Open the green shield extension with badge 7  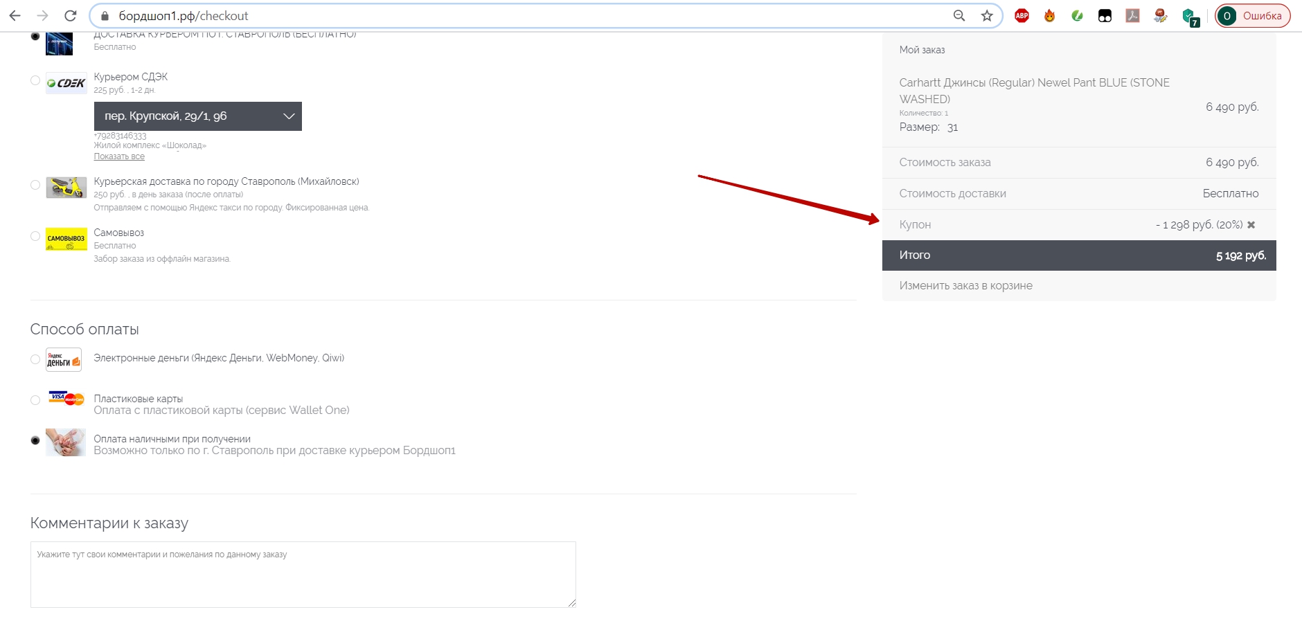(1188, 16)
